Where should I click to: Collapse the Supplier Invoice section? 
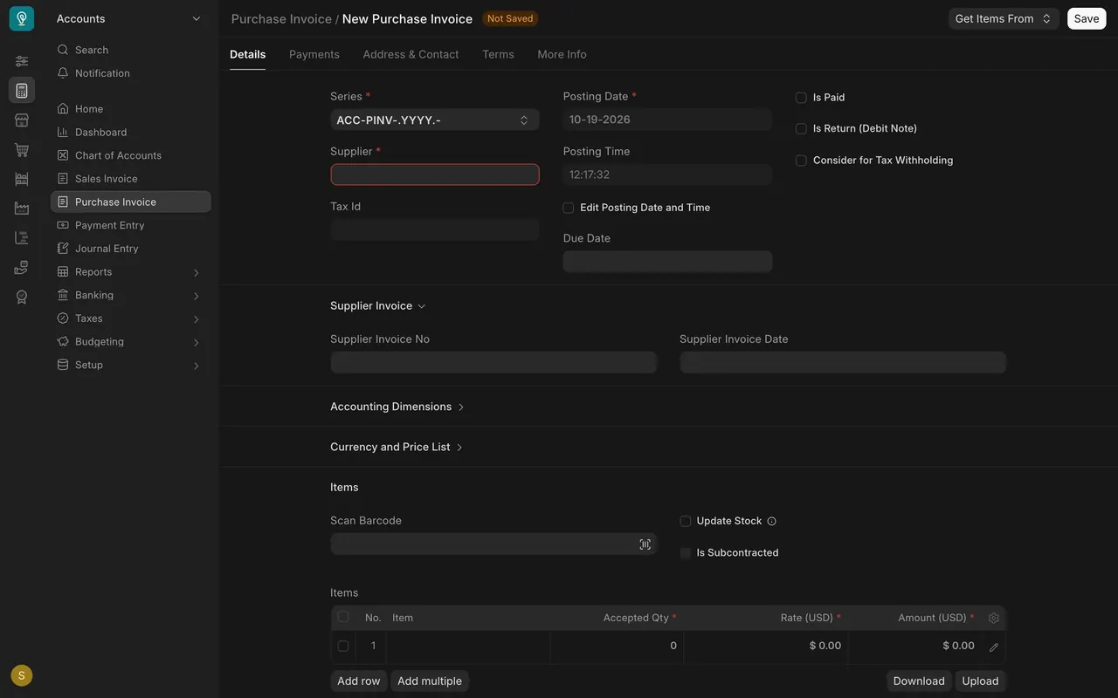click(378, 306)
